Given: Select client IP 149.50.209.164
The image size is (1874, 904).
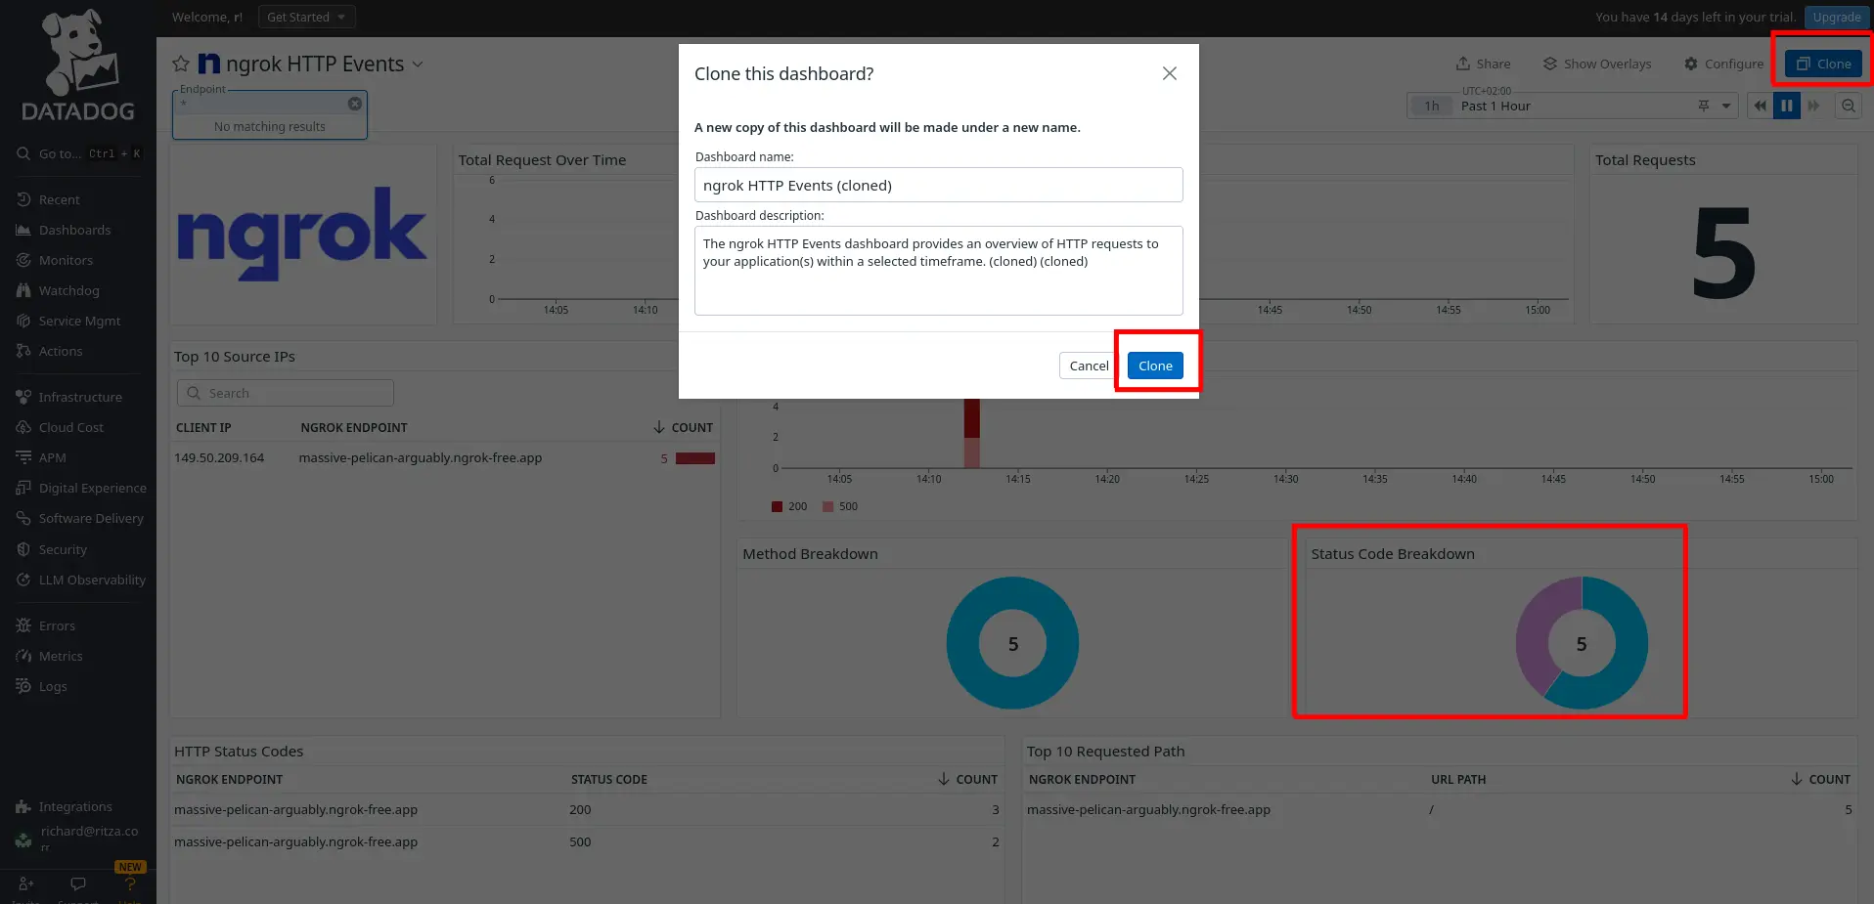Looking at the screenshot, I should coord(219,457).
